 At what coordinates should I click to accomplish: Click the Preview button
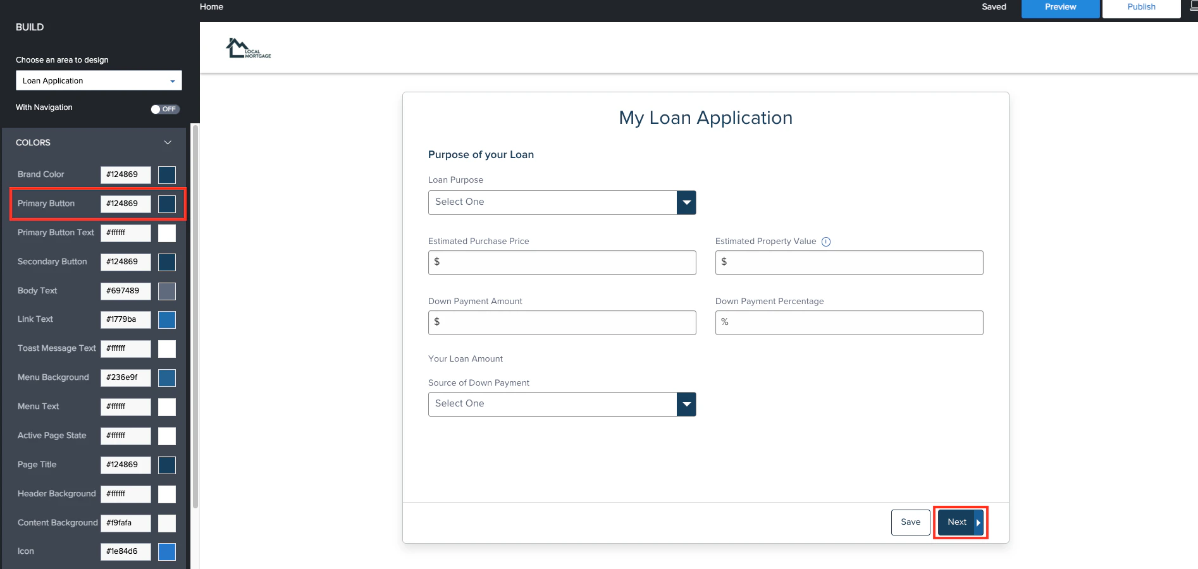point(1059,7)
